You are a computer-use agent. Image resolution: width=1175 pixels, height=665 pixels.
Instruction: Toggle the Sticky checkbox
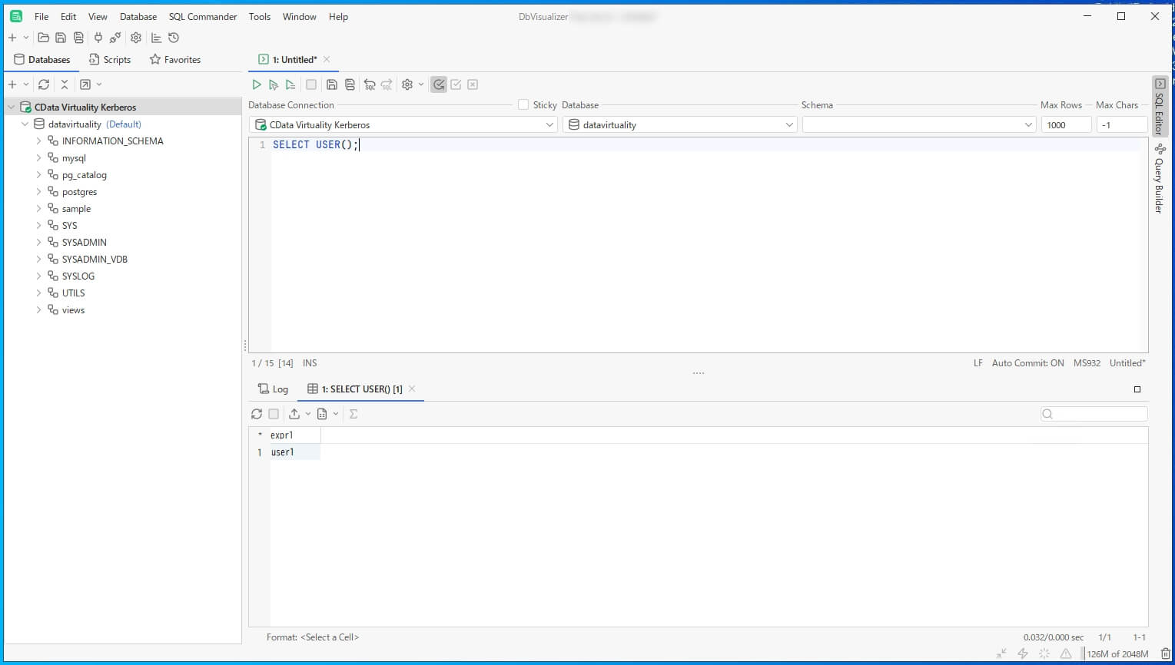click(523, 104)
